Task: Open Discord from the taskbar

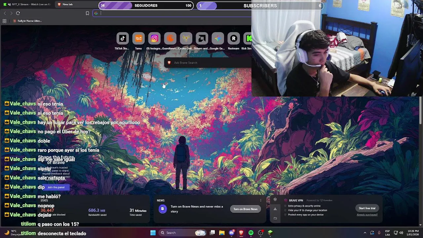Action: 232,233
